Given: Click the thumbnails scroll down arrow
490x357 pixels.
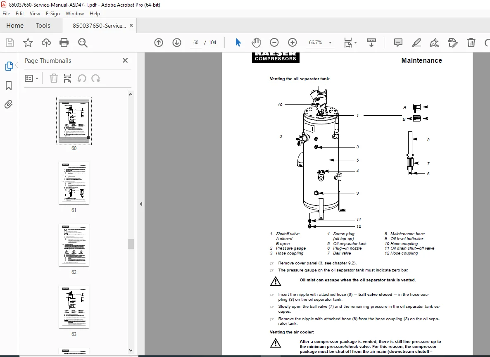Looking at the screenshot, I should point(131,350).
